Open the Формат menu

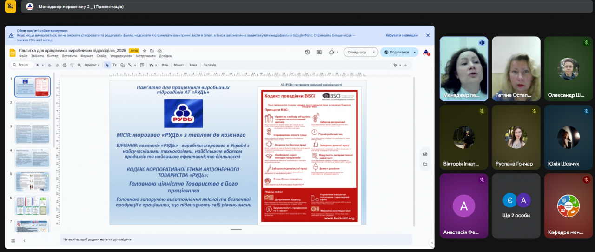[x=86, y=56]
